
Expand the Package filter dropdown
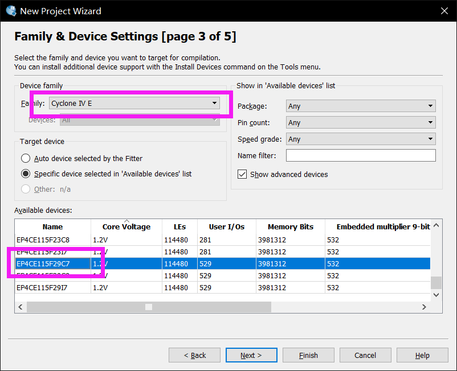[x=361, y=106]
